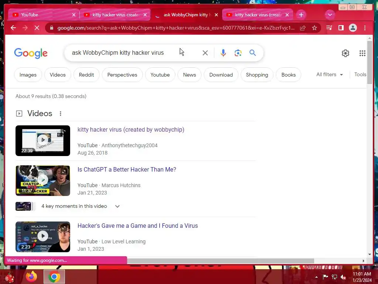Toggle the Chrome side panel icon
The width and height of the screenshot is (378, 284).
[341, 28]
